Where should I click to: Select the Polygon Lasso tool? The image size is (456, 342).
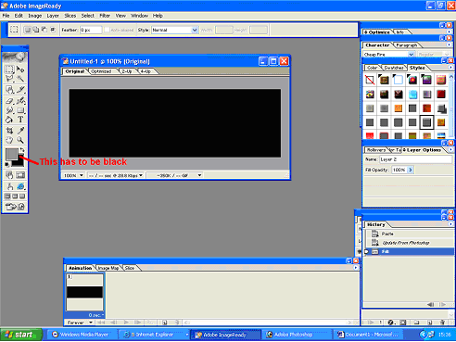pyautogui.click(x=9, y=79)
